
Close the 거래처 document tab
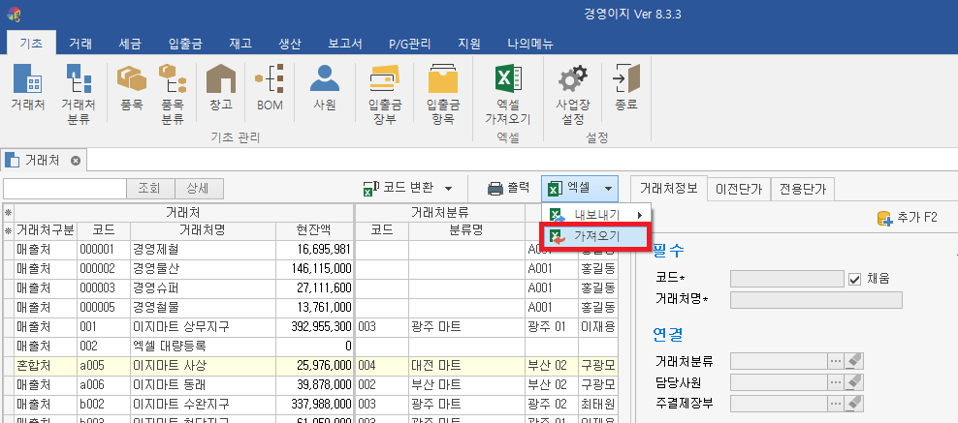coord(75,160)
